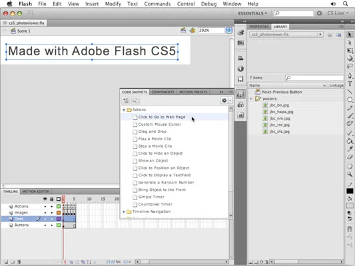Open the Color panel icon in dock
355x266 pixels.
(x=240, y=33)
